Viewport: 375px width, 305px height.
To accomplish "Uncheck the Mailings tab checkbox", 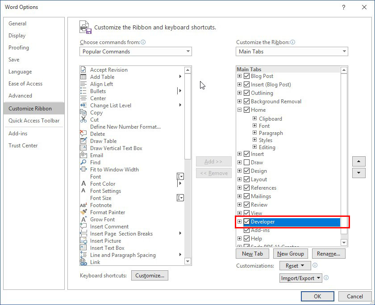I will (246, 196).
